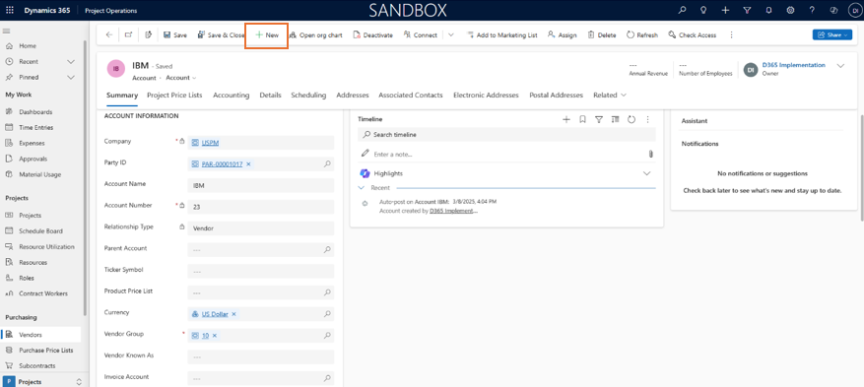The image size is (864, 387).
Task: Click the Ticker Symbol field
Action: (261, 271)
